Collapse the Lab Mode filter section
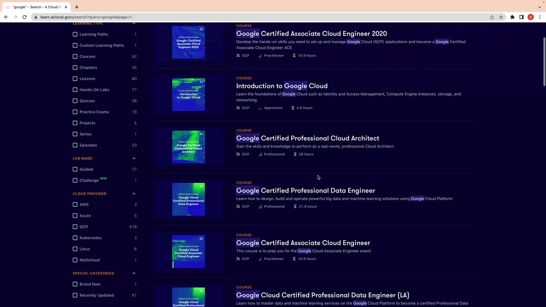Viewport: 546px width, 307px height. [134, 158]
